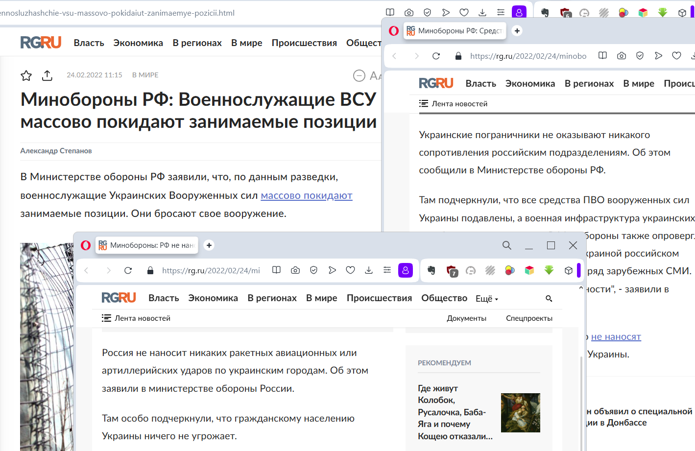Open site lock info in front window address bar
This screenshot has height=451, width=695.
click(x=150, y=270)
